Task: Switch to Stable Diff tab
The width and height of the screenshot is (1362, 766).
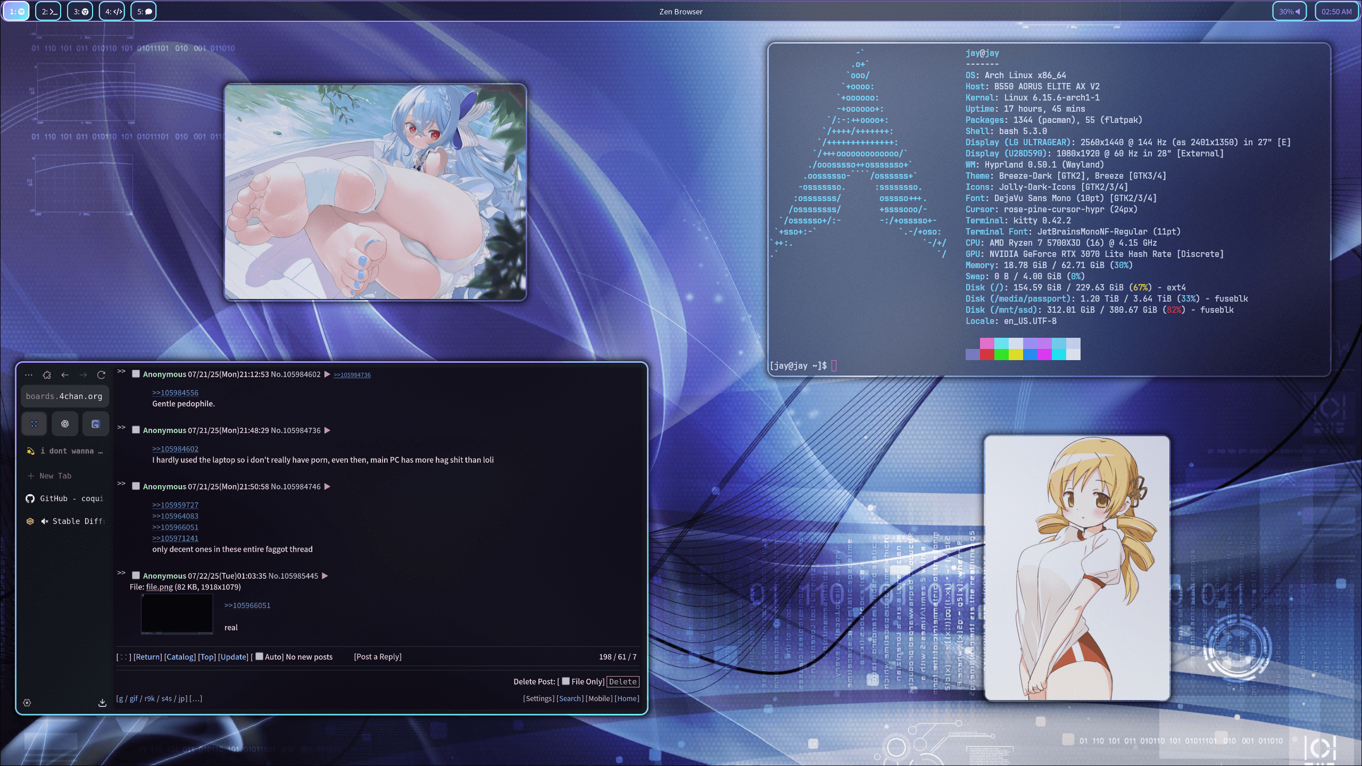Action: (x=64, y=521)
